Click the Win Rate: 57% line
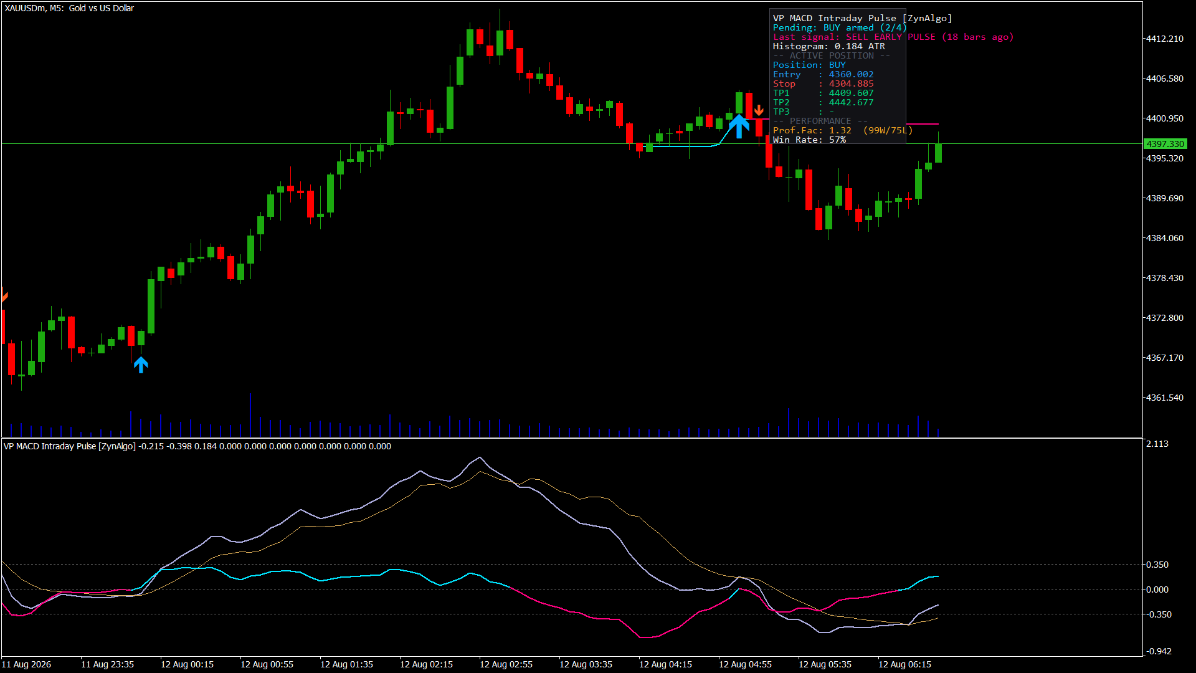This screenshot has width=1196, height=673. click(x=809, y=140)
